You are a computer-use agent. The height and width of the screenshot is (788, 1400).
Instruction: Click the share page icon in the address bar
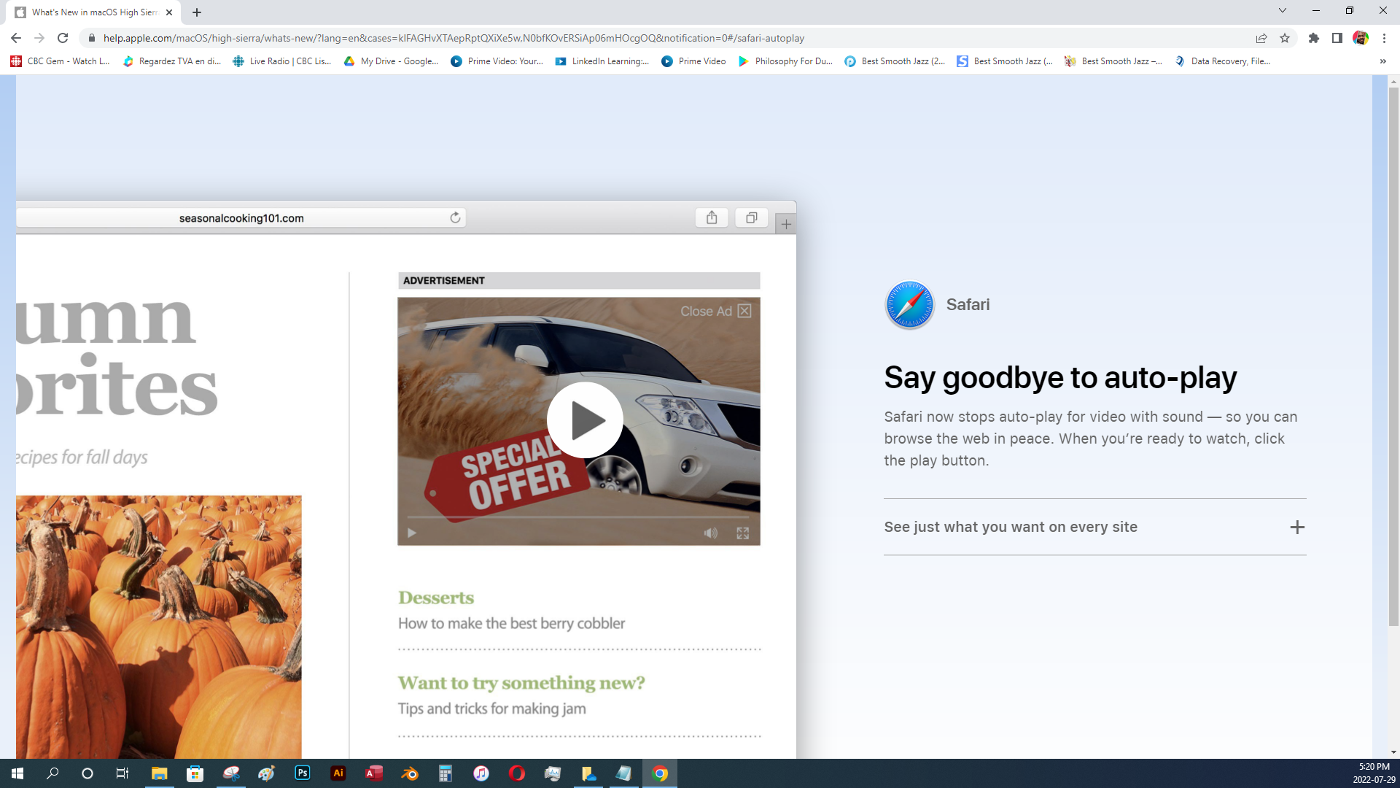pyautogui.click(x=1261, y=38)
